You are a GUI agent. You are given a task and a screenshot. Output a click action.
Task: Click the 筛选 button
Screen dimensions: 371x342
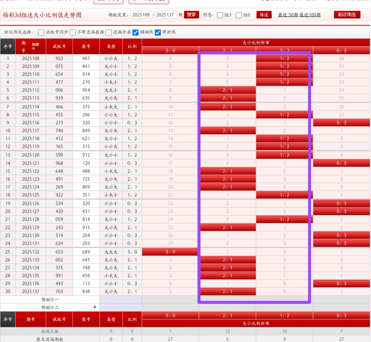click(x=264, y=15)
